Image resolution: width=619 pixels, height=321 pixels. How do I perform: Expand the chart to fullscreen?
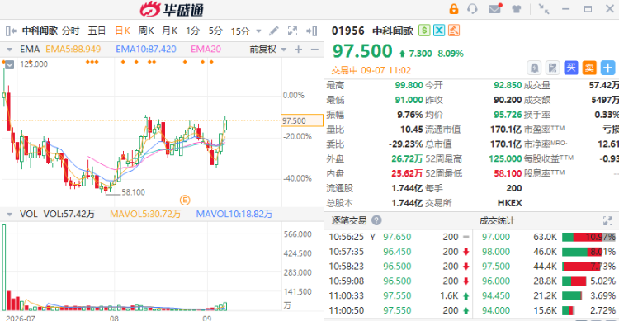pos(292,31)
